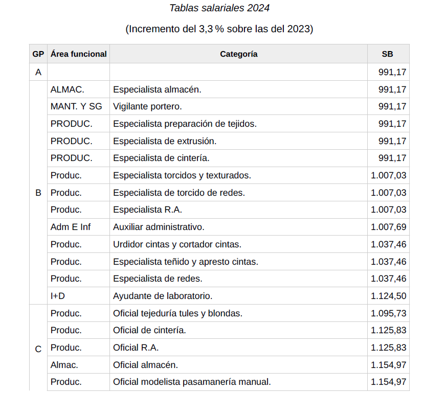Click the 'Especialista almacén.' category cell
This screenshot has width=424, height=394.
(x=157, y=89)
